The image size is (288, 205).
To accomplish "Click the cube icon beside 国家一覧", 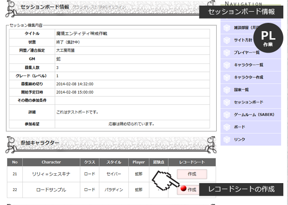I will 227,89.
